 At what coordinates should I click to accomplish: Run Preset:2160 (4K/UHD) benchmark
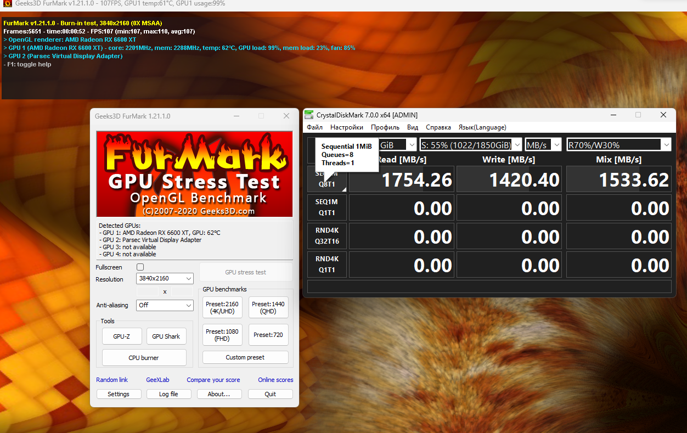point(222,307)
